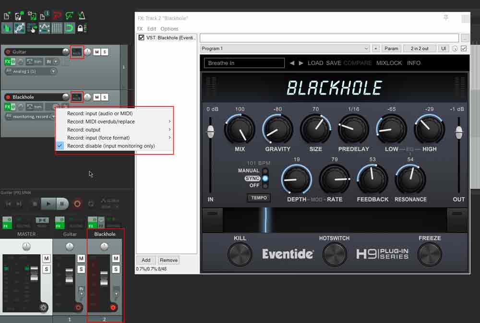Image resolution: width=480 pixels, height=323 pixels.
Task: Click the record arm icon on Blackhole track
Action: pos(8,97)
